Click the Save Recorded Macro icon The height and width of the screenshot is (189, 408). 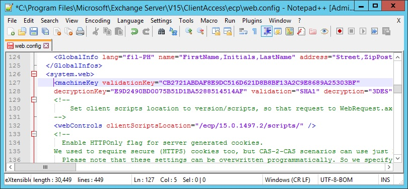386,31
